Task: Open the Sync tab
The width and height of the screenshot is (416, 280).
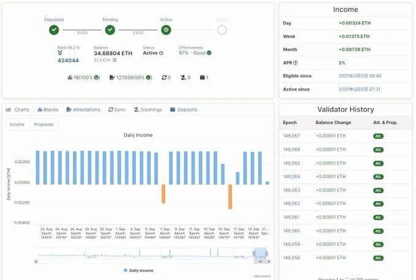Action: click(117, 109)
